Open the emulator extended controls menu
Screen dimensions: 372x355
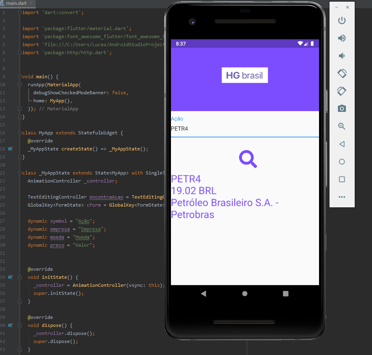[x=342, y=197]
